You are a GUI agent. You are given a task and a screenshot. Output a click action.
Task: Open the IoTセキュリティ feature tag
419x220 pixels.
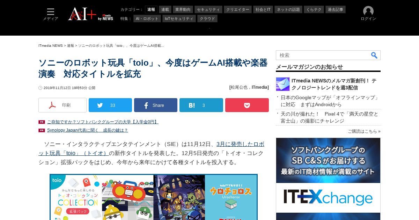179,19
